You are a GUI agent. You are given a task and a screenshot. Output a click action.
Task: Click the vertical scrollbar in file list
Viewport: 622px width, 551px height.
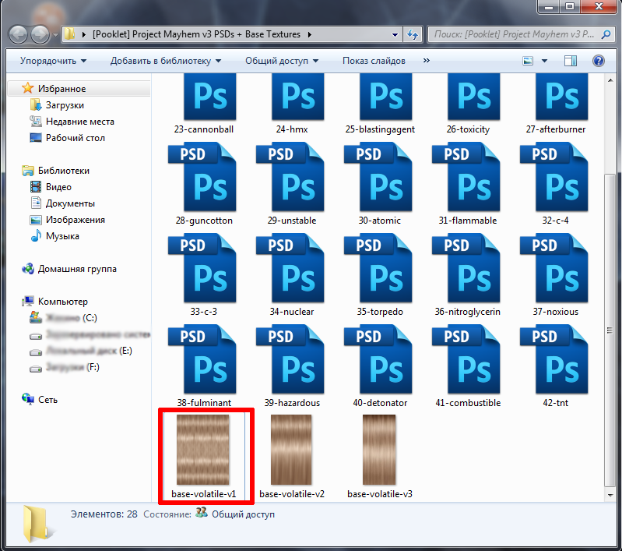coord(610,312)
